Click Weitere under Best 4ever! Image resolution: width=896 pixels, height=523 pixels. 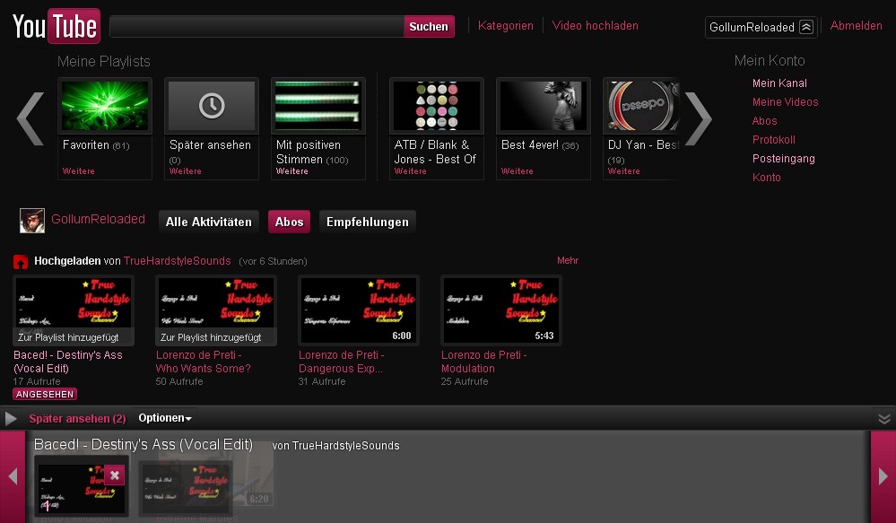[518, 171]
